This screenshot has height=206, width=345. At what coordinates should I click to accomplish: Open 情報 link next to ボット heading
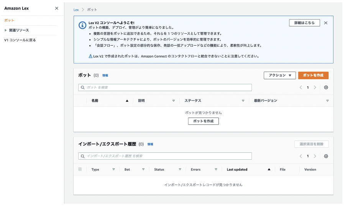pos(105,75)
